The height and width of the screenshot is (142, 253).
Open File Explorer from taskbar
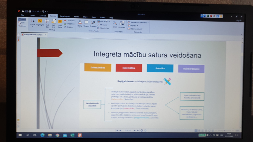point(50,135)
